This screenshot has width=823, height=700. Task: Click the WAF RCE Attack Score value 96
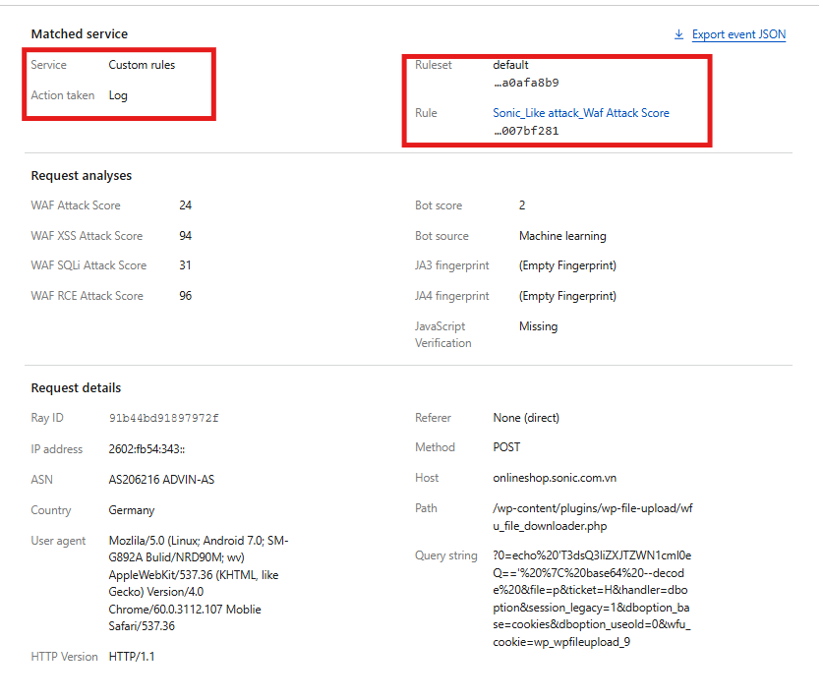point(185,296)
